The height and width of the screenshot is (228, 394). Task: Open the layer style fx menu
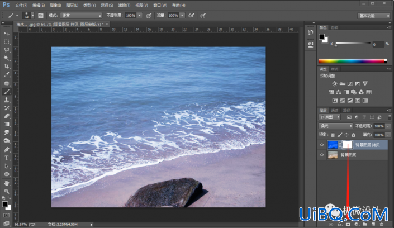click(x=339, y=224)
